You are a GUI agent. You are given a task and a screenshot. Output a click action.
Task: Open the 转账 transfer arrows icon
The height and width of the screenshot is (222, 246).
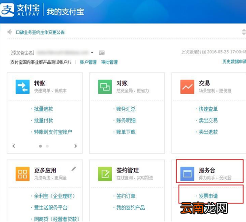23,87
